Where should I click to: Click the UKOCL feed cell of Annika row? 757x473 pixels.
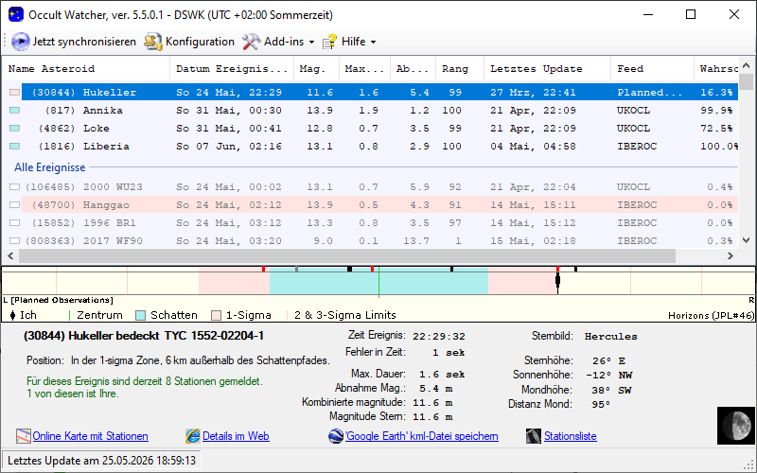click(633, 111)
